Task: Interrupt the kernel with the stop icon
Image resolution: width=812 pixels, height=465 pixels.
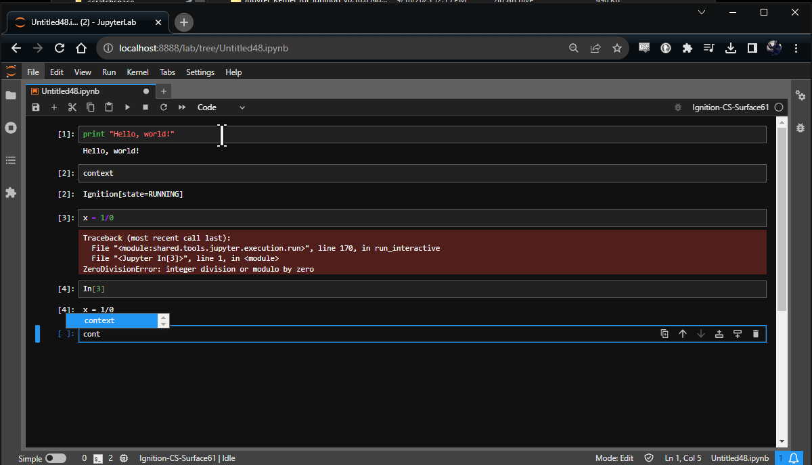Action: pyautogui.click(x=145, y=107)
